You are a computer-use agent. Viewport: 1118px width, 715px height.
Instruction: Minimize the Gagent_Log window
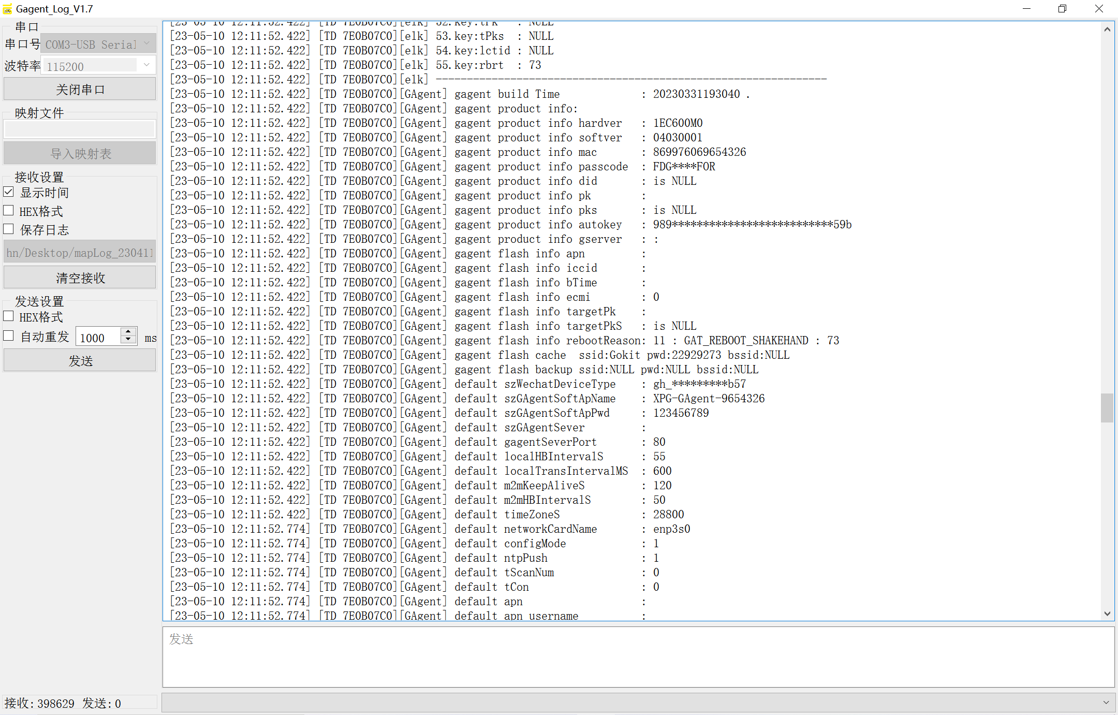point(1027,9)
